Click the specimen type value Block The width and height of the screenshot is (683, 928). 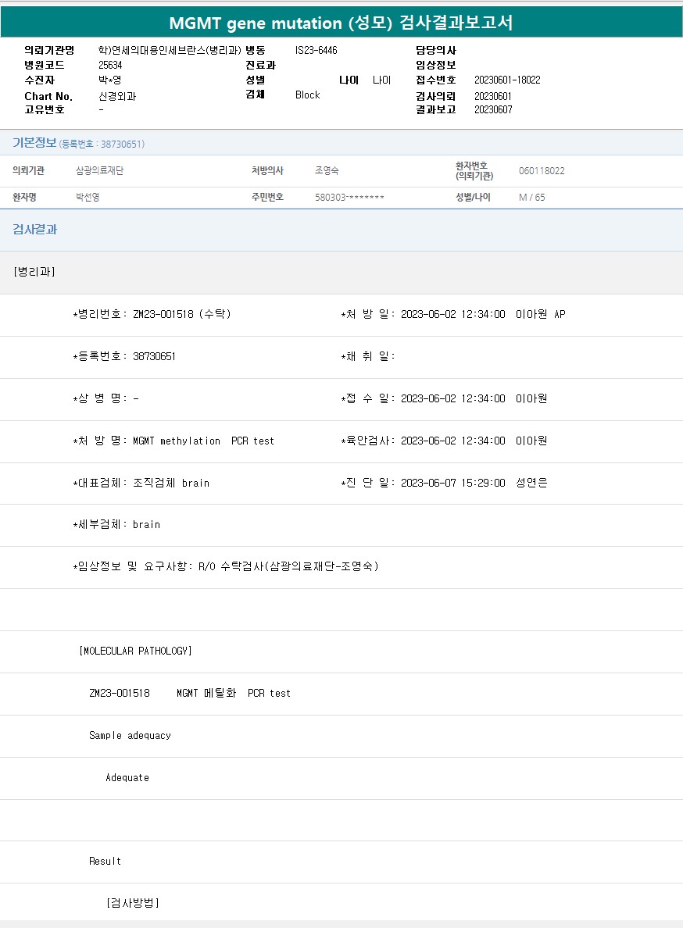coord(307,95)
